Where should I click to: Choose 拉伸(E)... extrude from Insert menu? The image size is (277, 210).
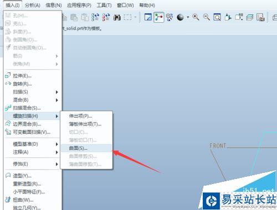[x=32, y=76]
